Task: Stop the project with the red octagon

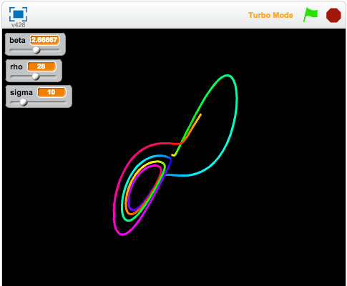Action: 333,15
